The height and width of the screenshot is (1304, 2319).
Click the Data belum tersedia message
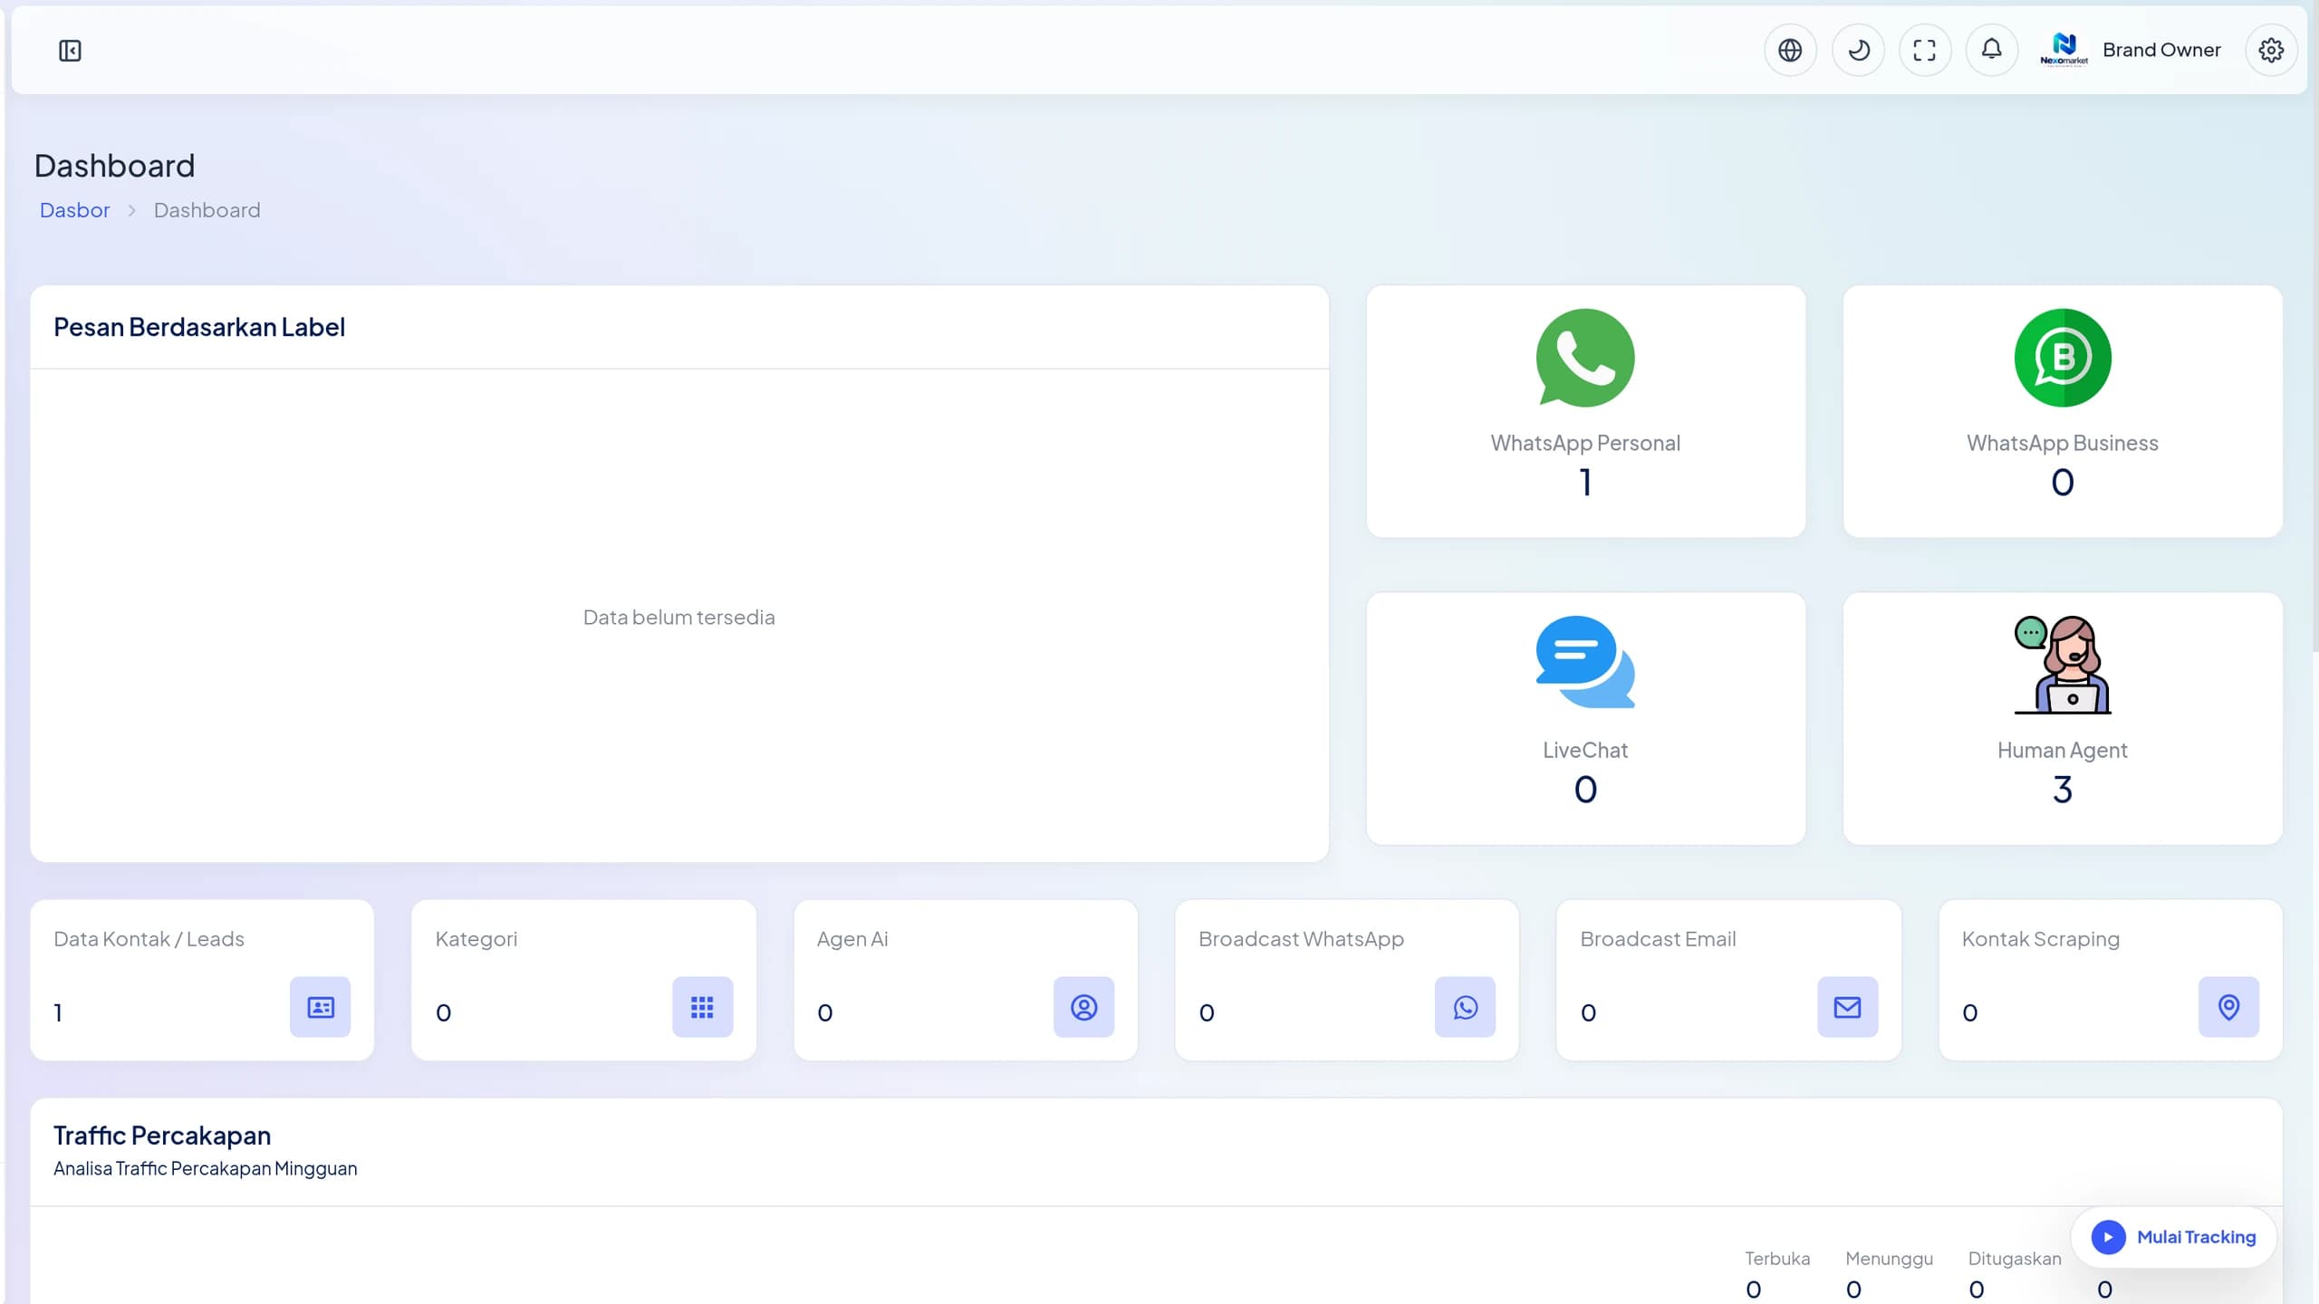[678, 617]
